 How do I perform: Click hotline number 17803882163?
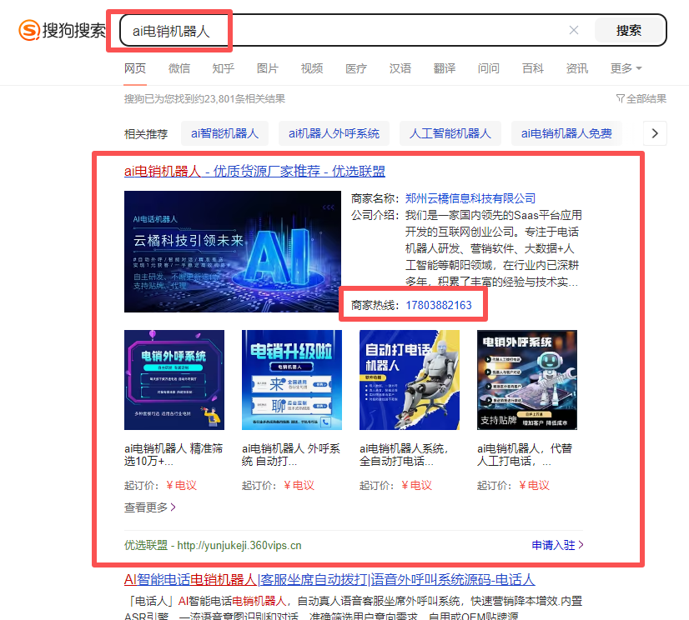click(x=439, y=305)
